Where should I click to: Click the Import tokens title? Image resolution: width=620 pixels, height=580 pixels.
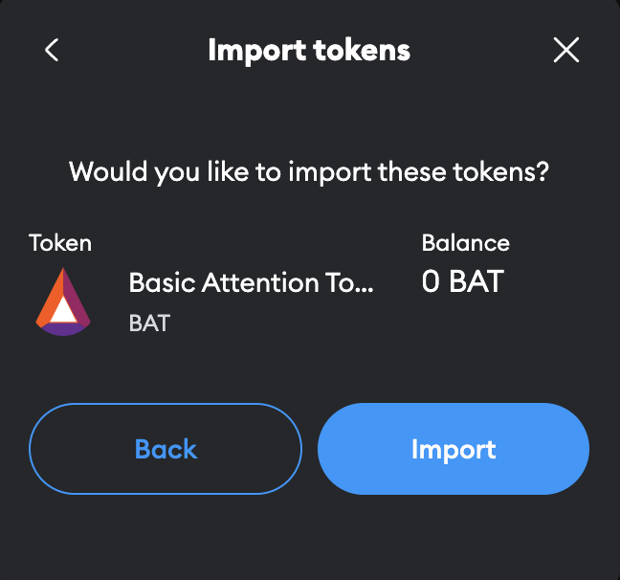pyautogui.click(x=309, y=50)
